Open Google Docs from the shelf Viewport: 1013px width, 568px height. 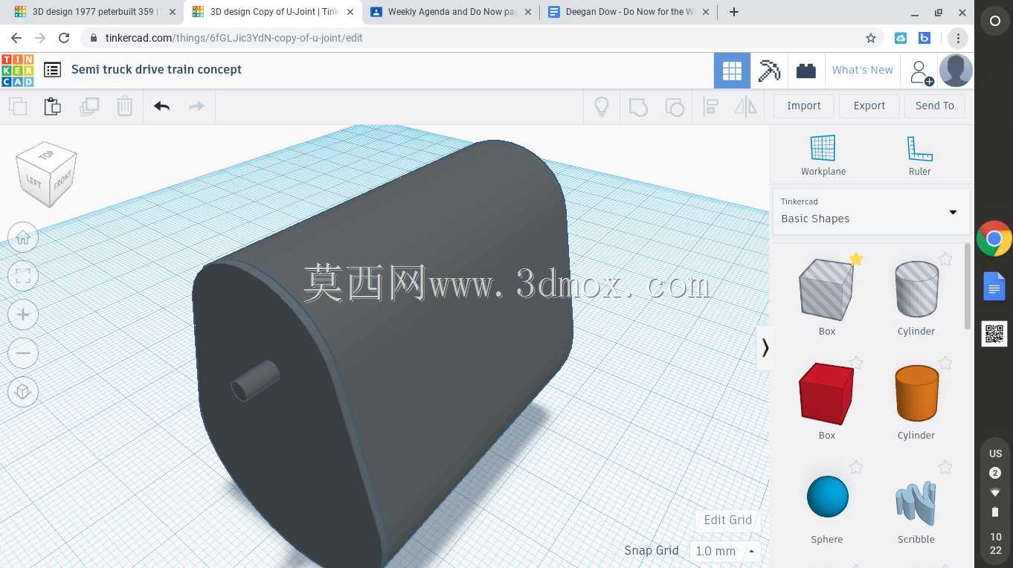[x=994, y=286]
